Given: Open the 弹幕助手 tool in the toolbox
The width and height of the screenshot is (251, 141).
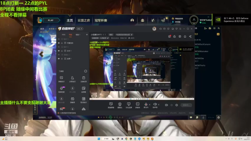Looking at the screenshot, I should tap(61, 79).
